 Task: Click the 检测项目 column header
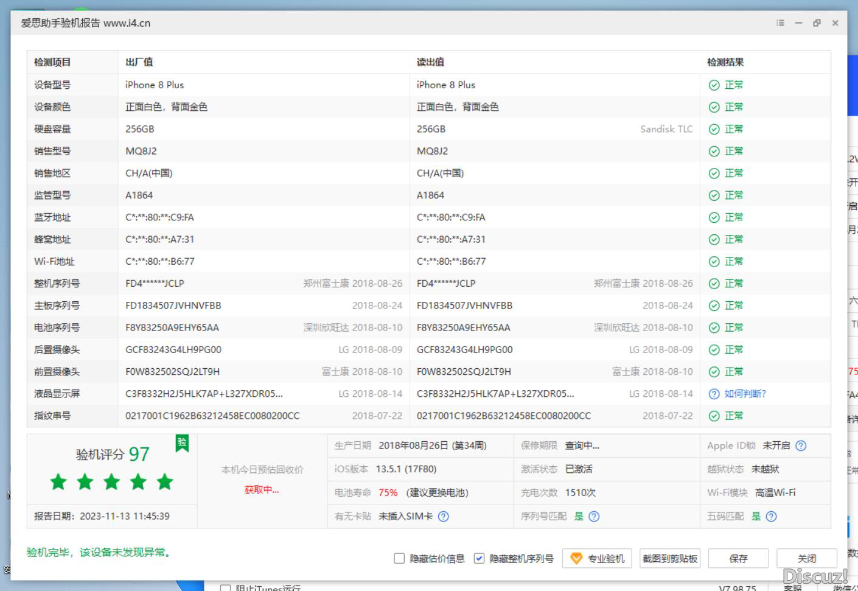[52, 62]
